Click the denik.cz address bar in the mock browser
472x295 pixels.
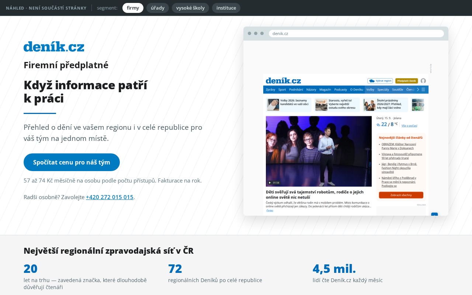356,34
